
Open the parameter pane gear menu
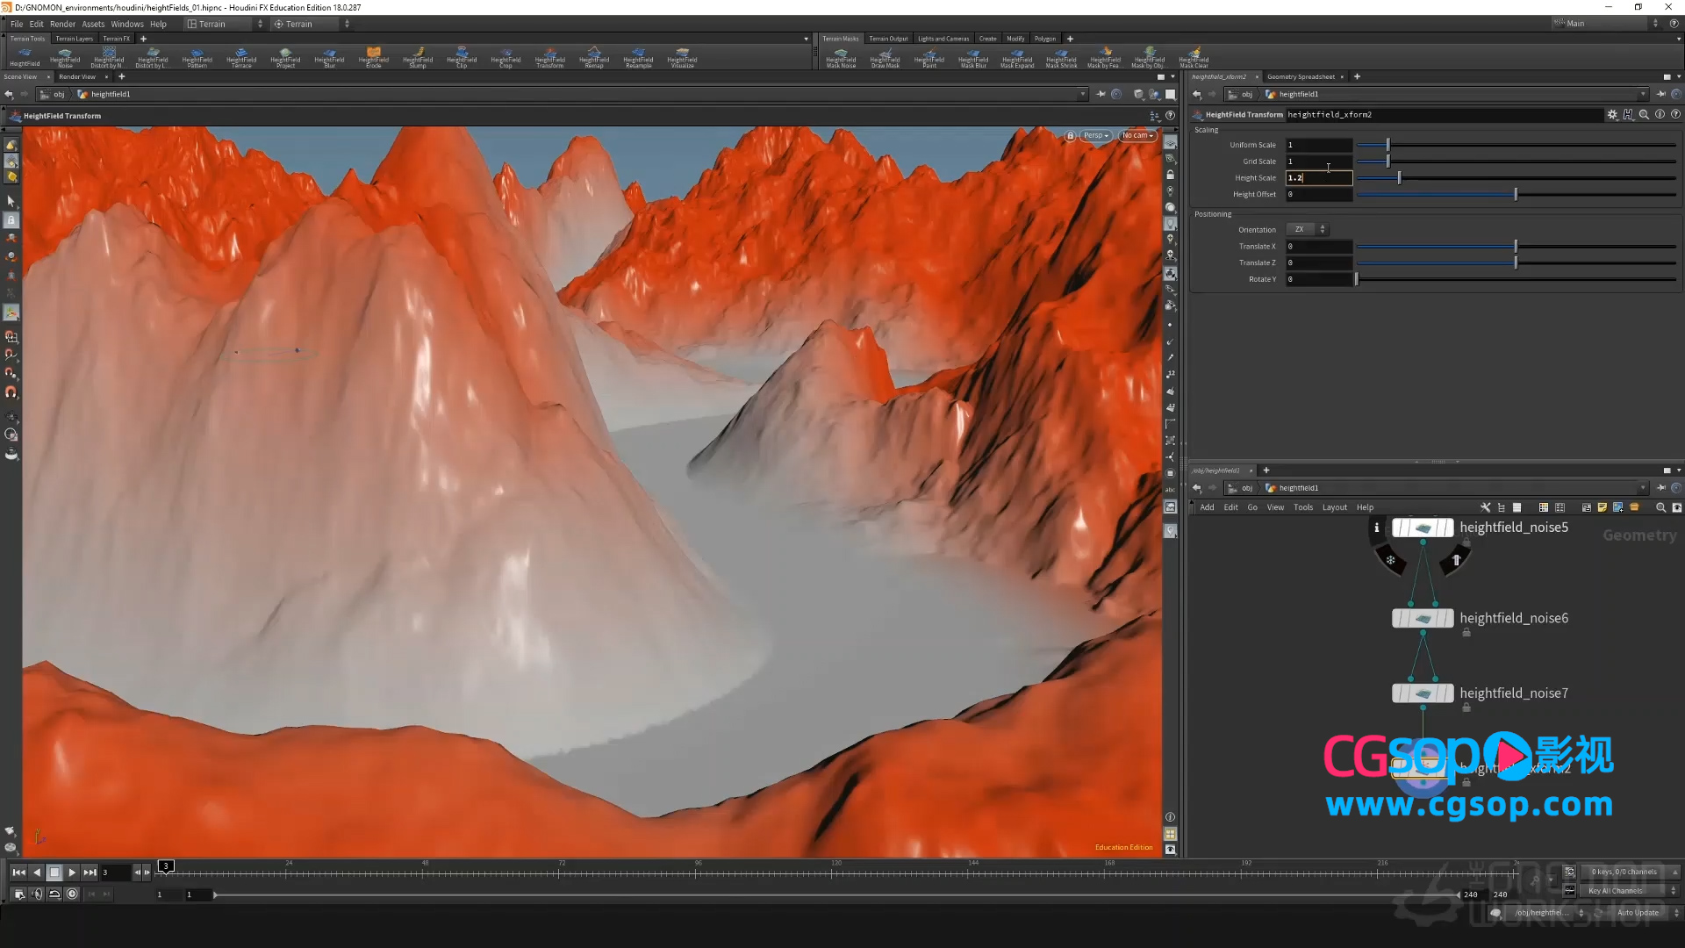1611,115
